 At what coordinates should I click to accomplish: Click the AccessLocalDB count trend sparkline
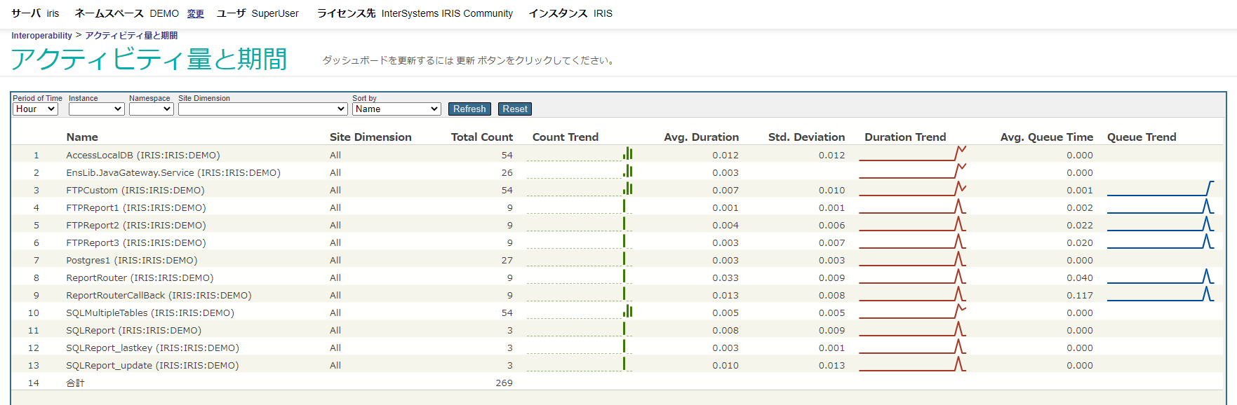coord(580,154)
